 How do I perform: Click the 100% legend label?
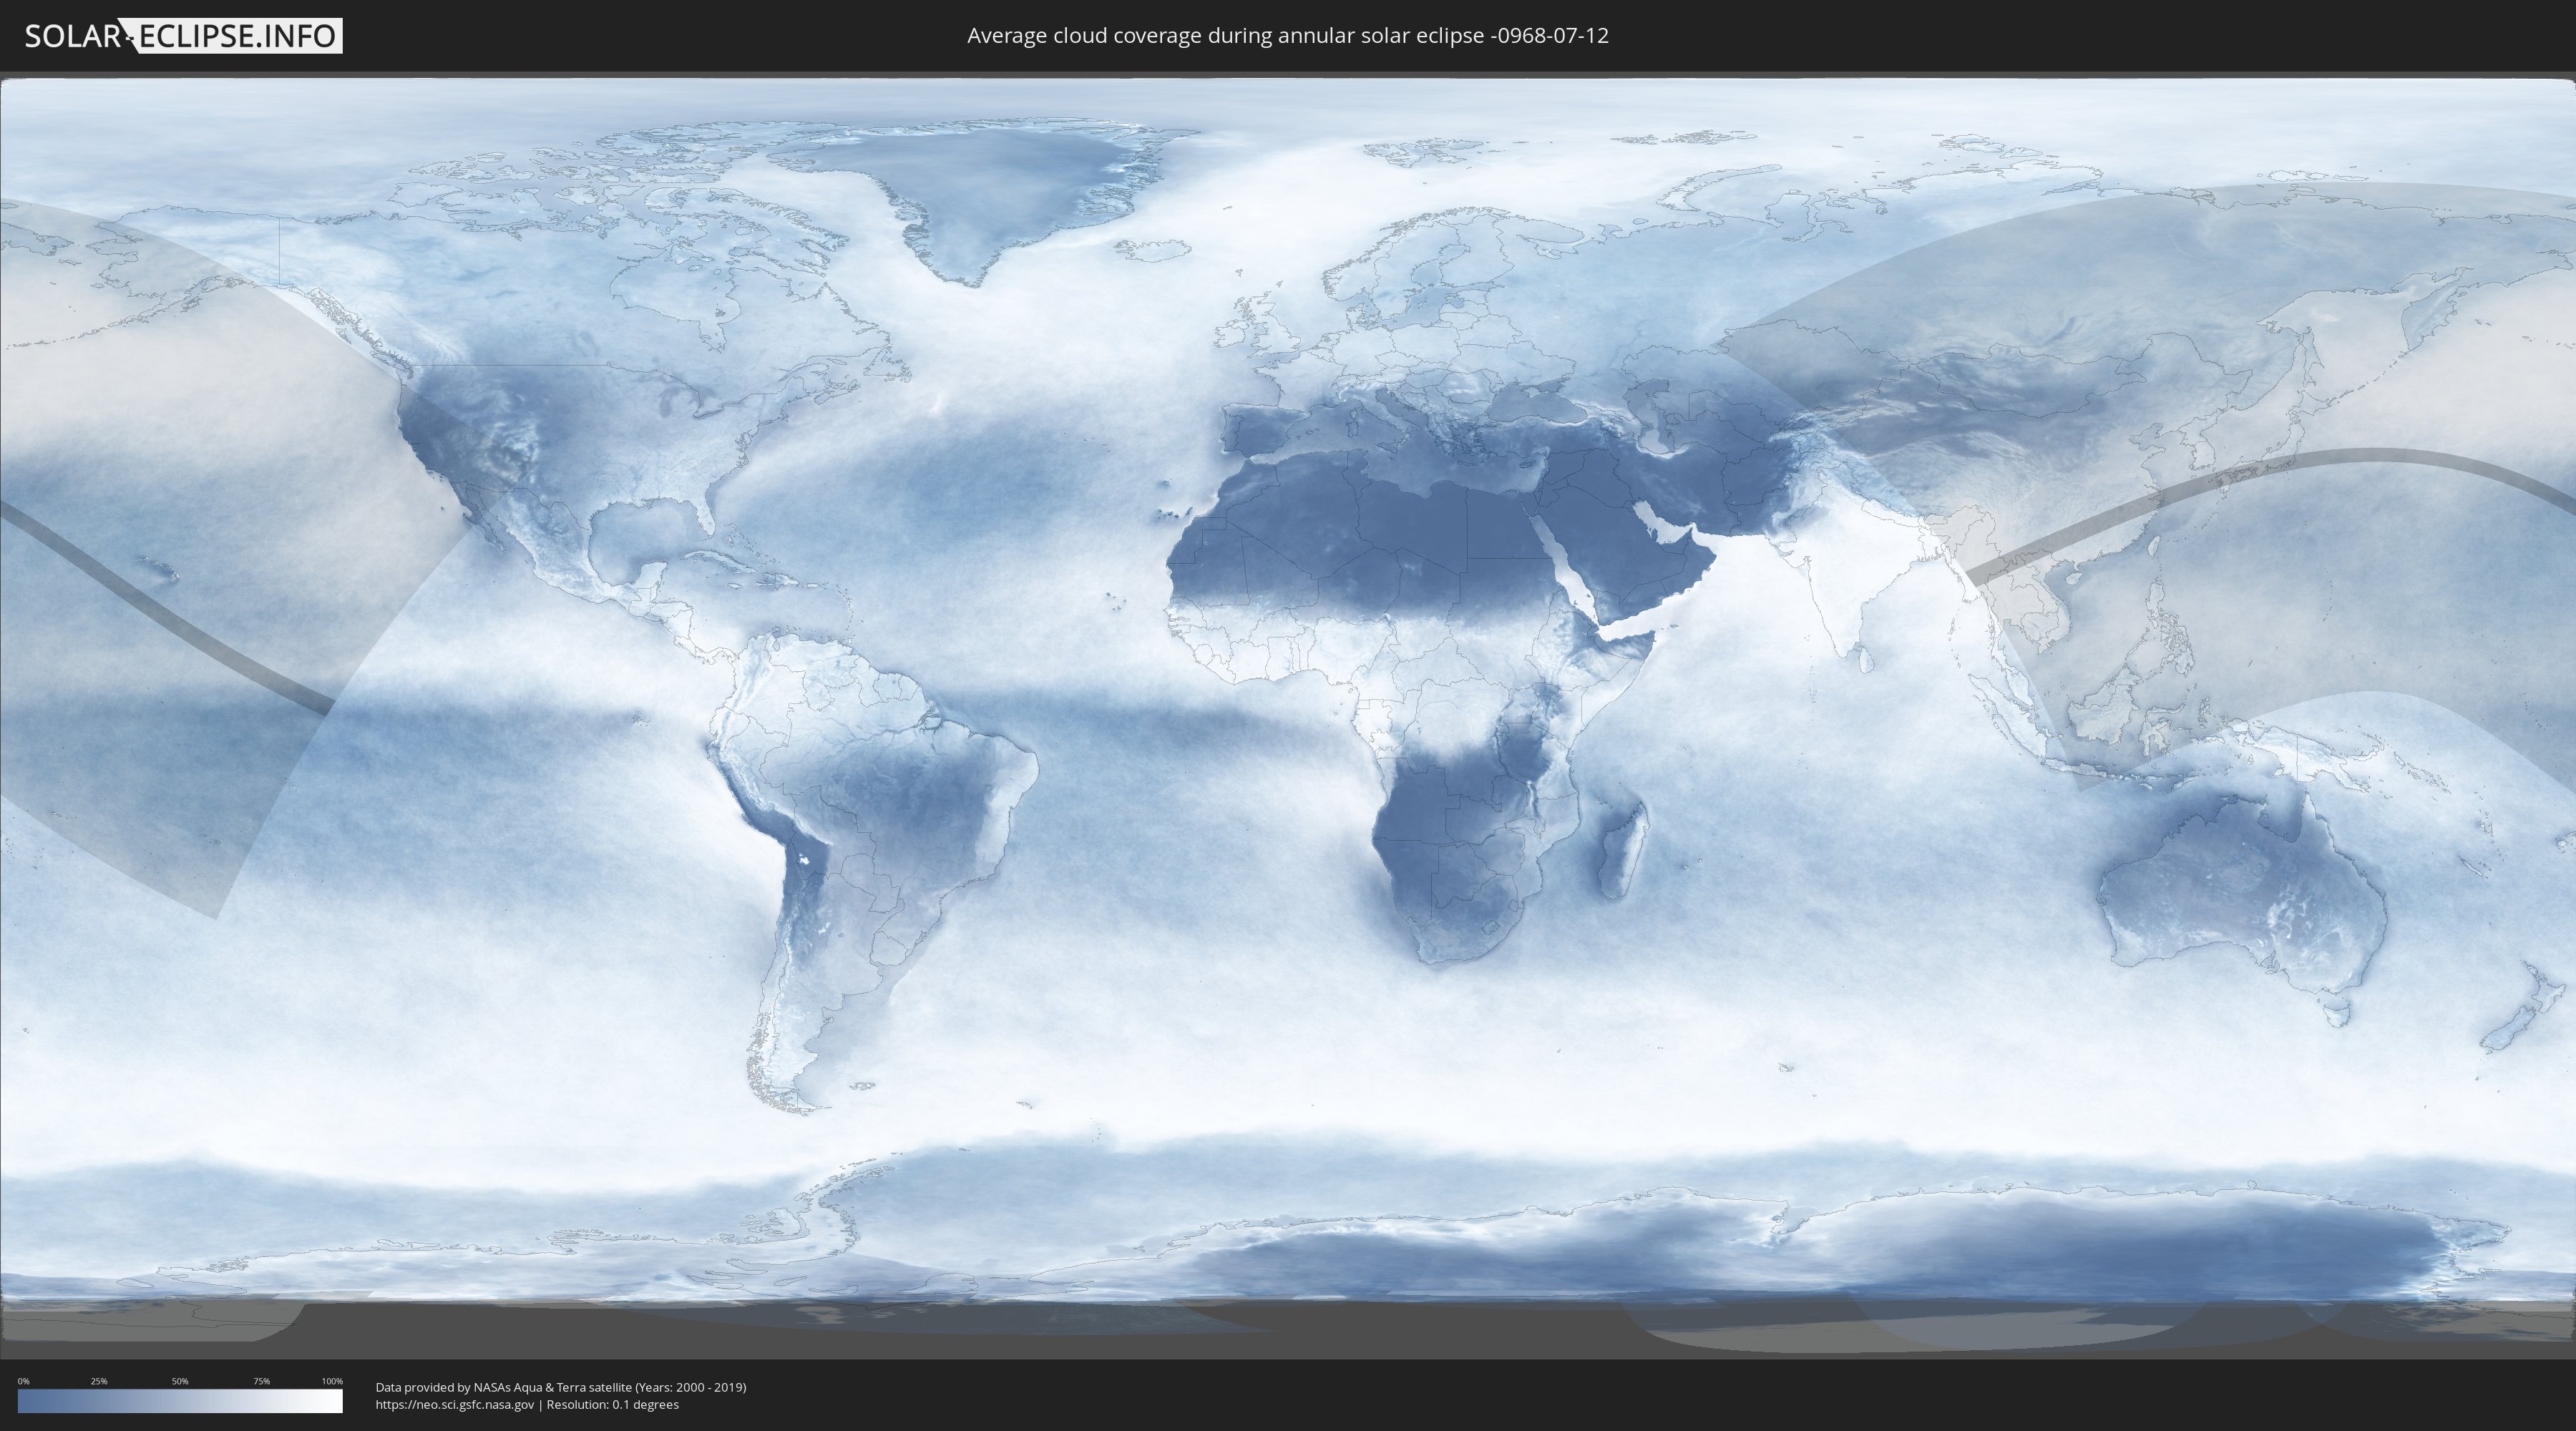click(332, 1381)
